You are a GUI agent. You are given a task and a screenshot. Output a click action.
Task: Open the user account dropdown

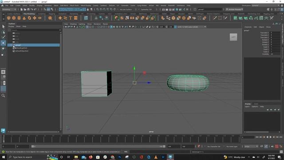[234, 9]
